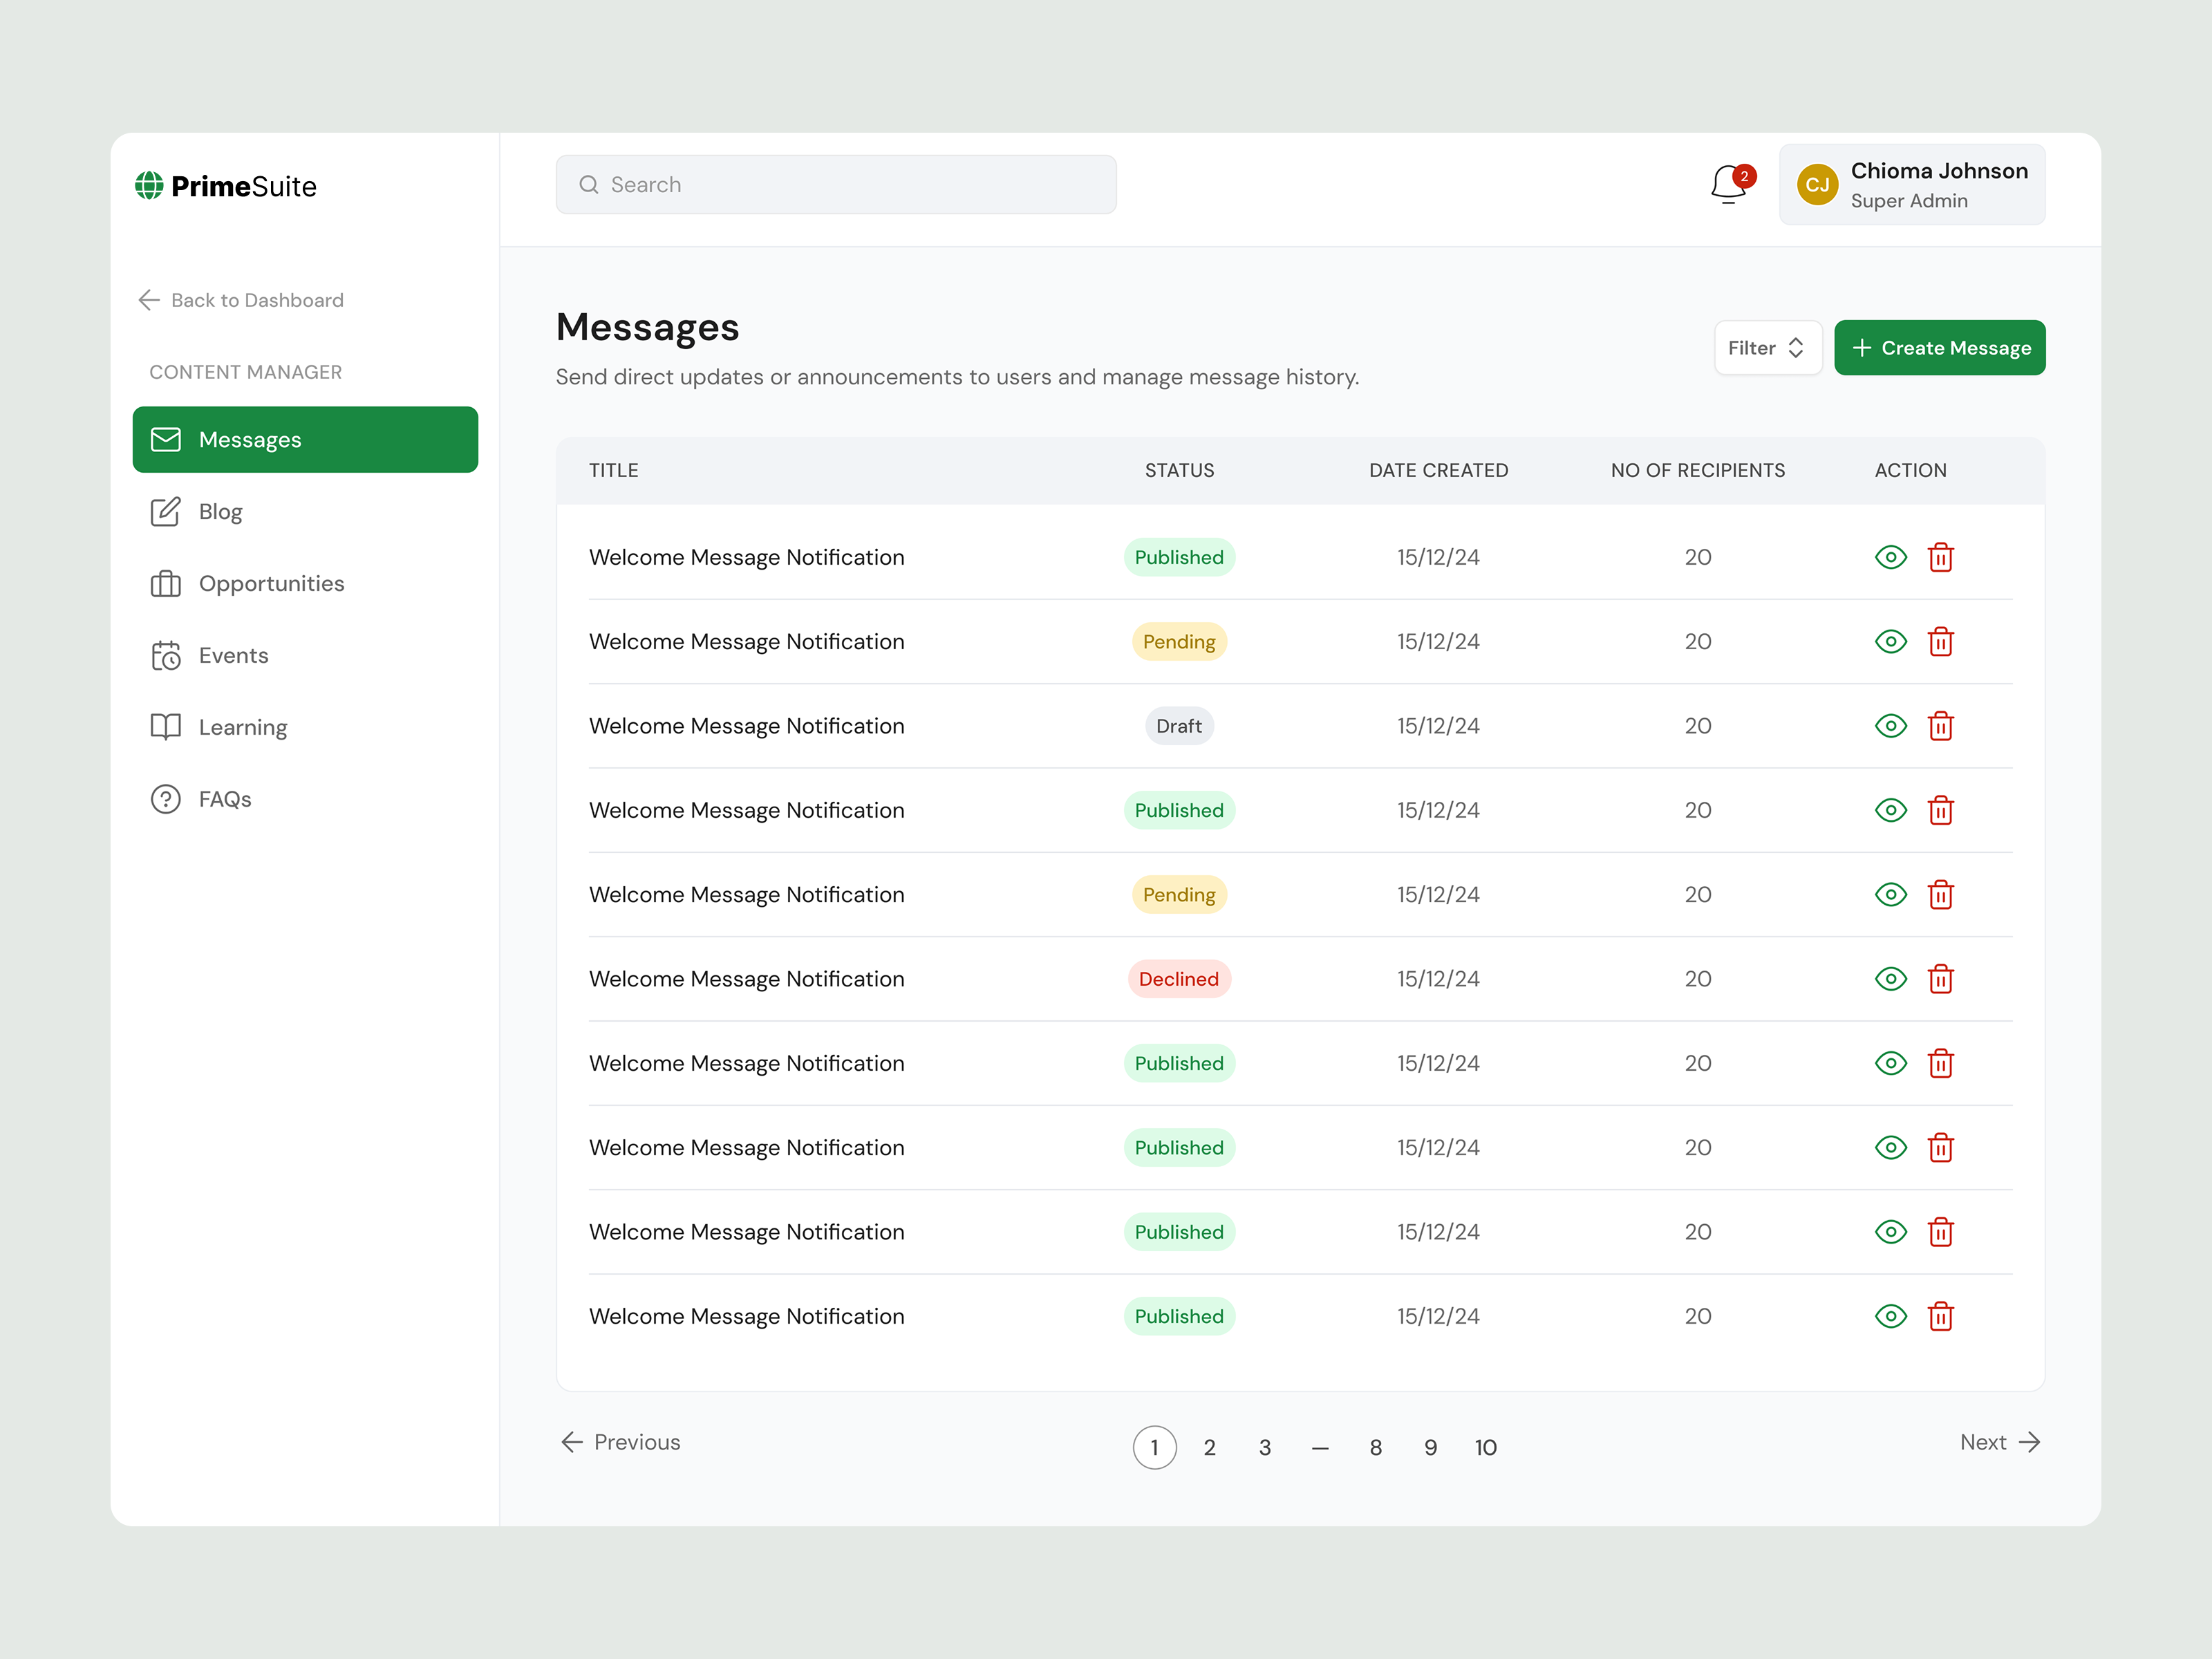Select the Blog pencil icon
The height and width of the screenshot is (1659, 2212).
[x=166, y=511]
